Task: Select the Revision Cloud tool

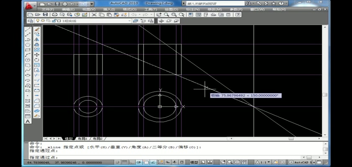Action: coord(28,65)
